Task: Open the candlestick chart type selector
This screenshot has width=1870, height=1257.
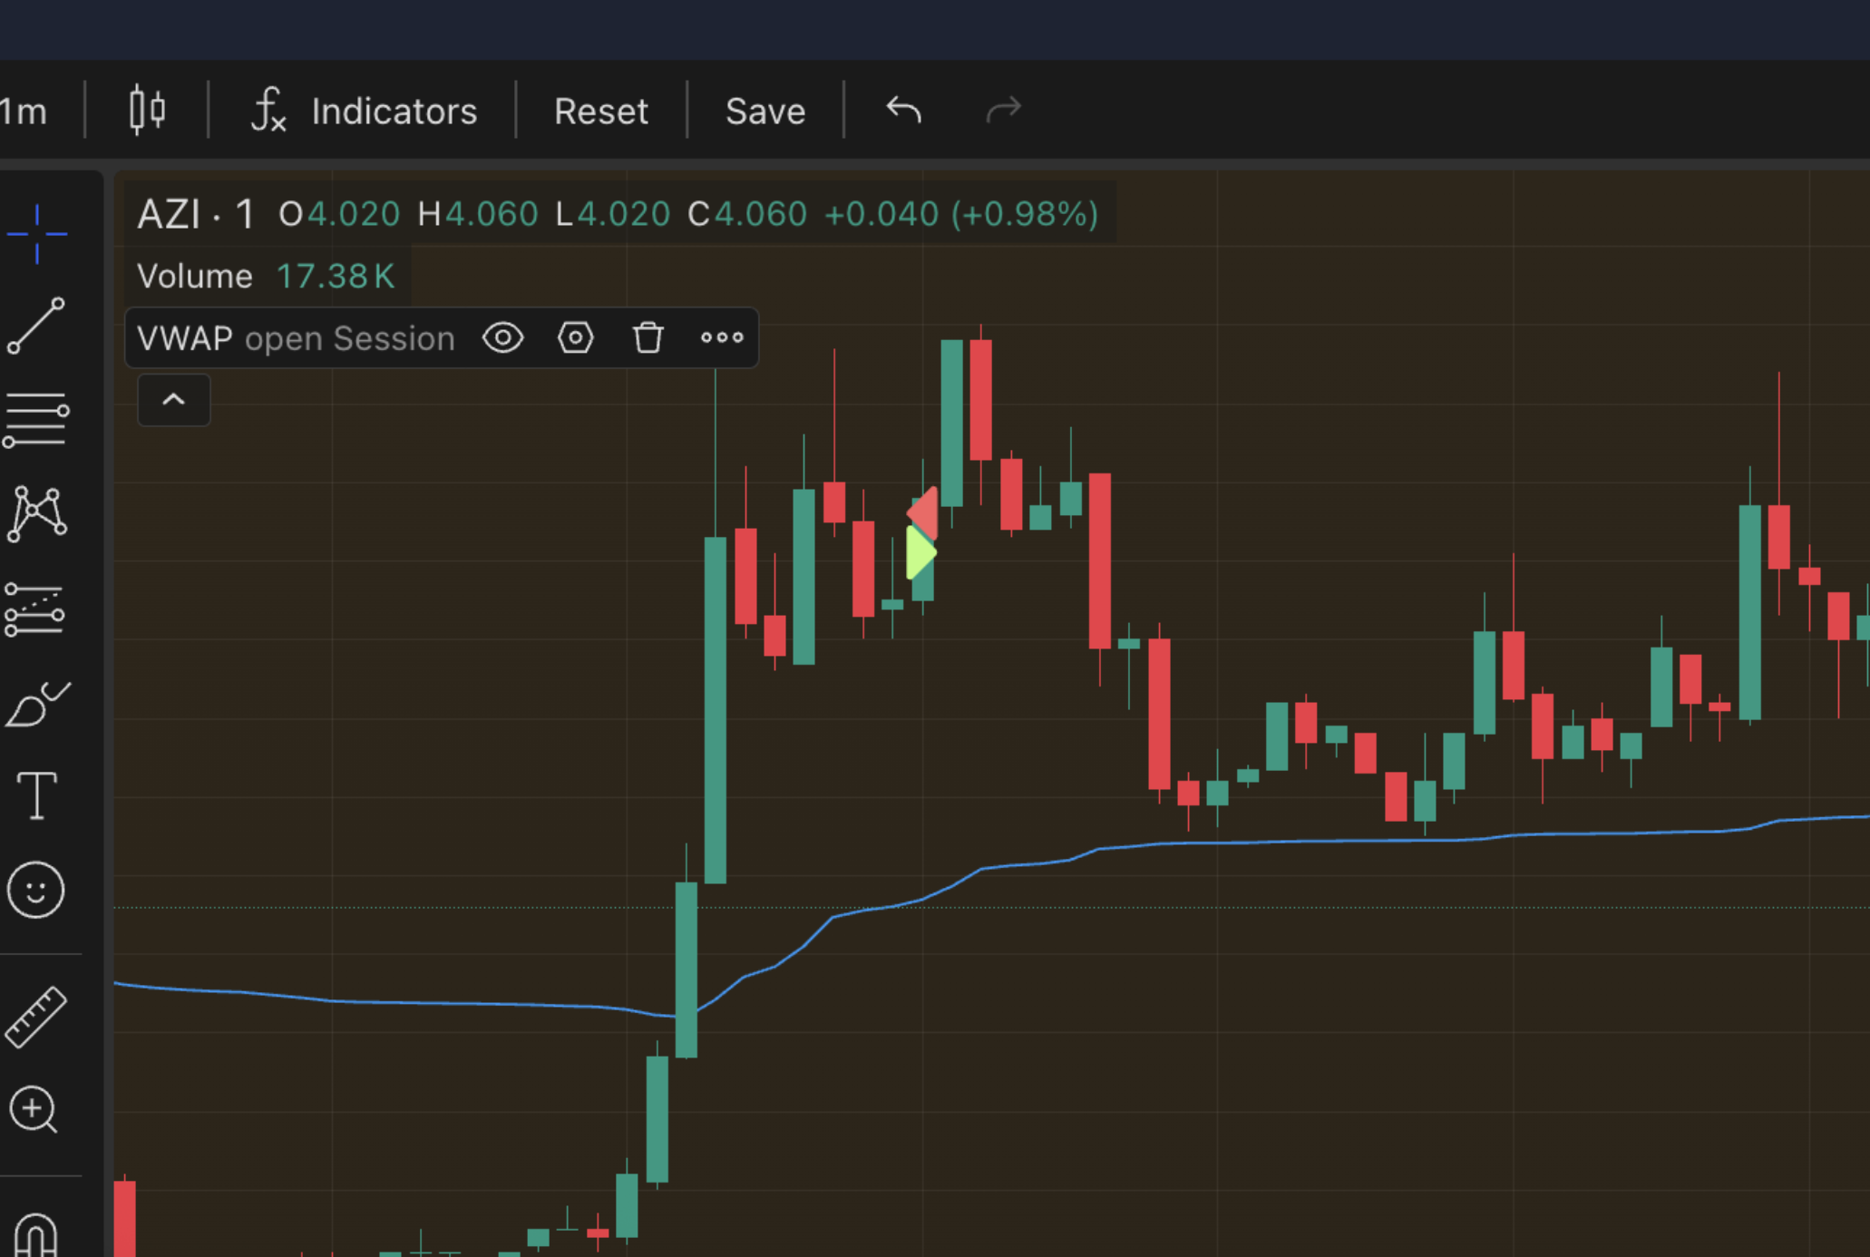Action: click(147, 111)
